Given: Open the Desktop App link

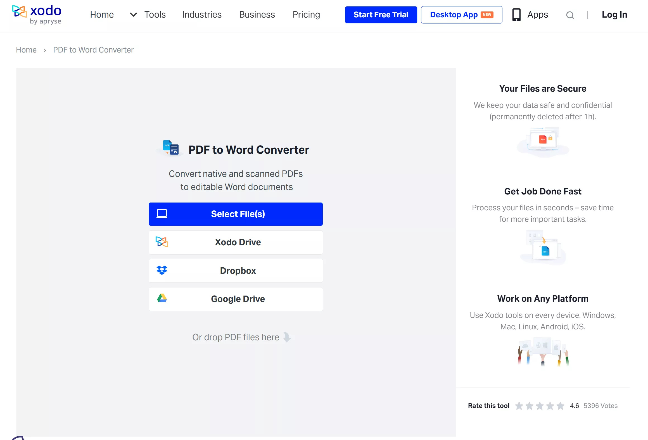Looking at the screenshot, I should (x=462, y=15).
